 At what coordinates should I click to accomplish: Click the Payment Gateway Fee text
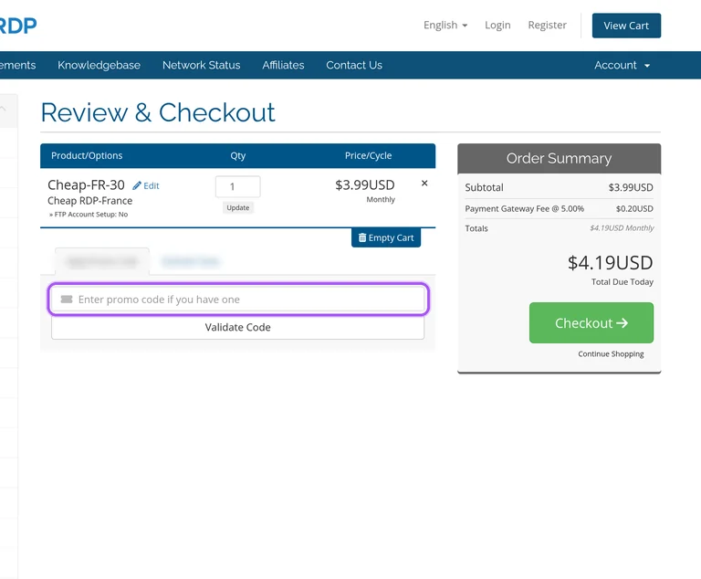click(x=525, y=209)
